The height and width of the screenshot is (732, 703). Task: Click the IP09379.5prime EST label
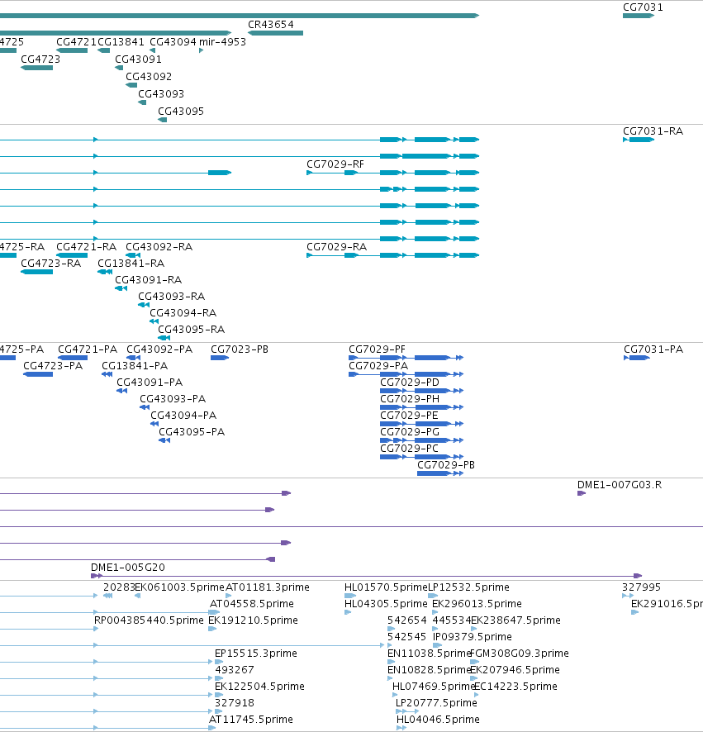pyautogui.click(x=473, y=637)
